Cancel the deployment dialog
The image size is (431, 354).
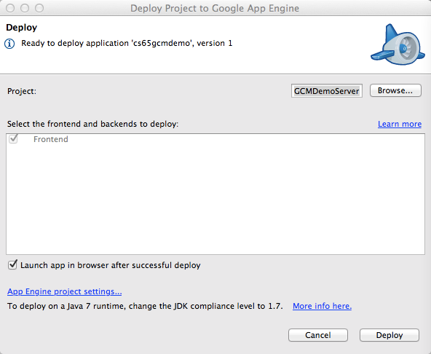pos(318,335)
